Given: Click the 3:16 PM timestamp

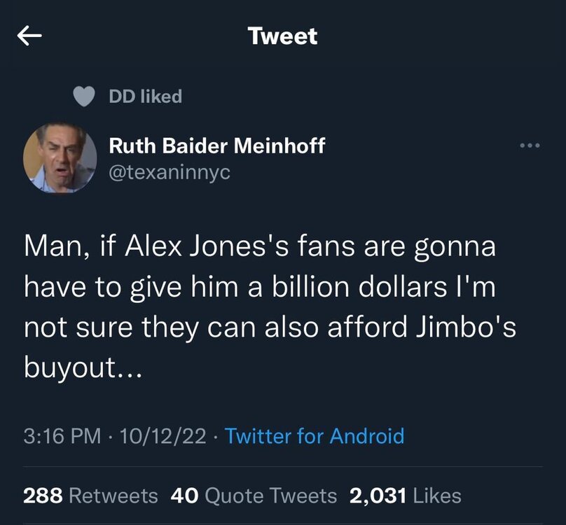Looking at the screenshot, I should click(x=62, y=437).
